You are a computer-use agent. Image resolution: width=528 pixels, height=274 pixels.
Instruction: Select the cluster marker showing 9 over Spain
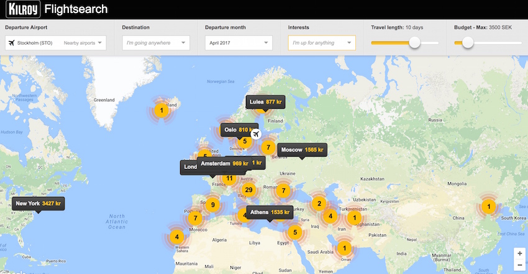pos(212,204)
